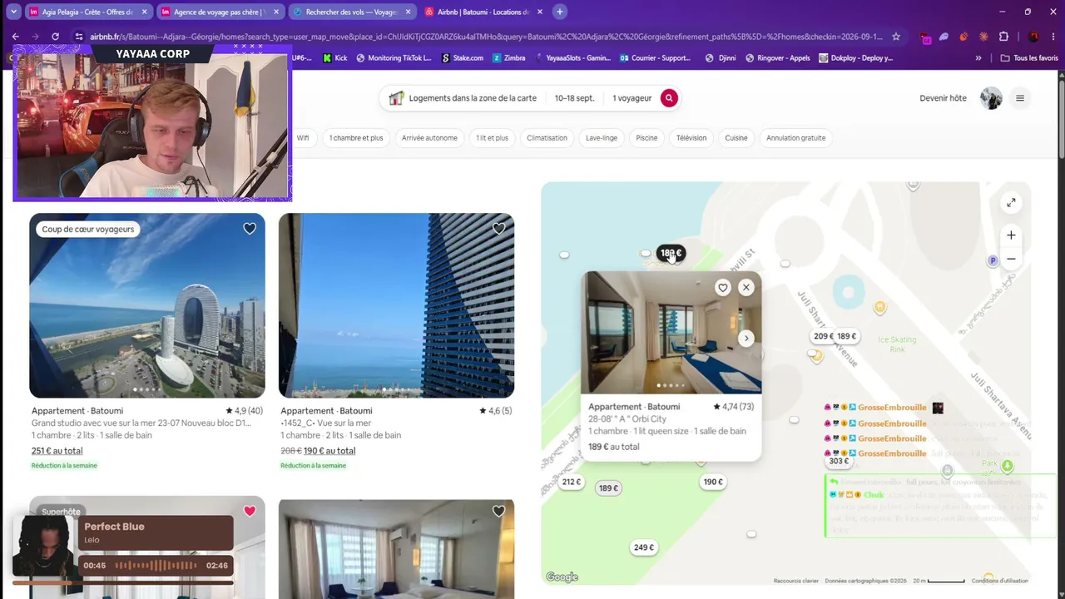The height and width of the screenshot is (599, 1065).
Task: Click the red Airbnb search button
Action: coord(669,98)
